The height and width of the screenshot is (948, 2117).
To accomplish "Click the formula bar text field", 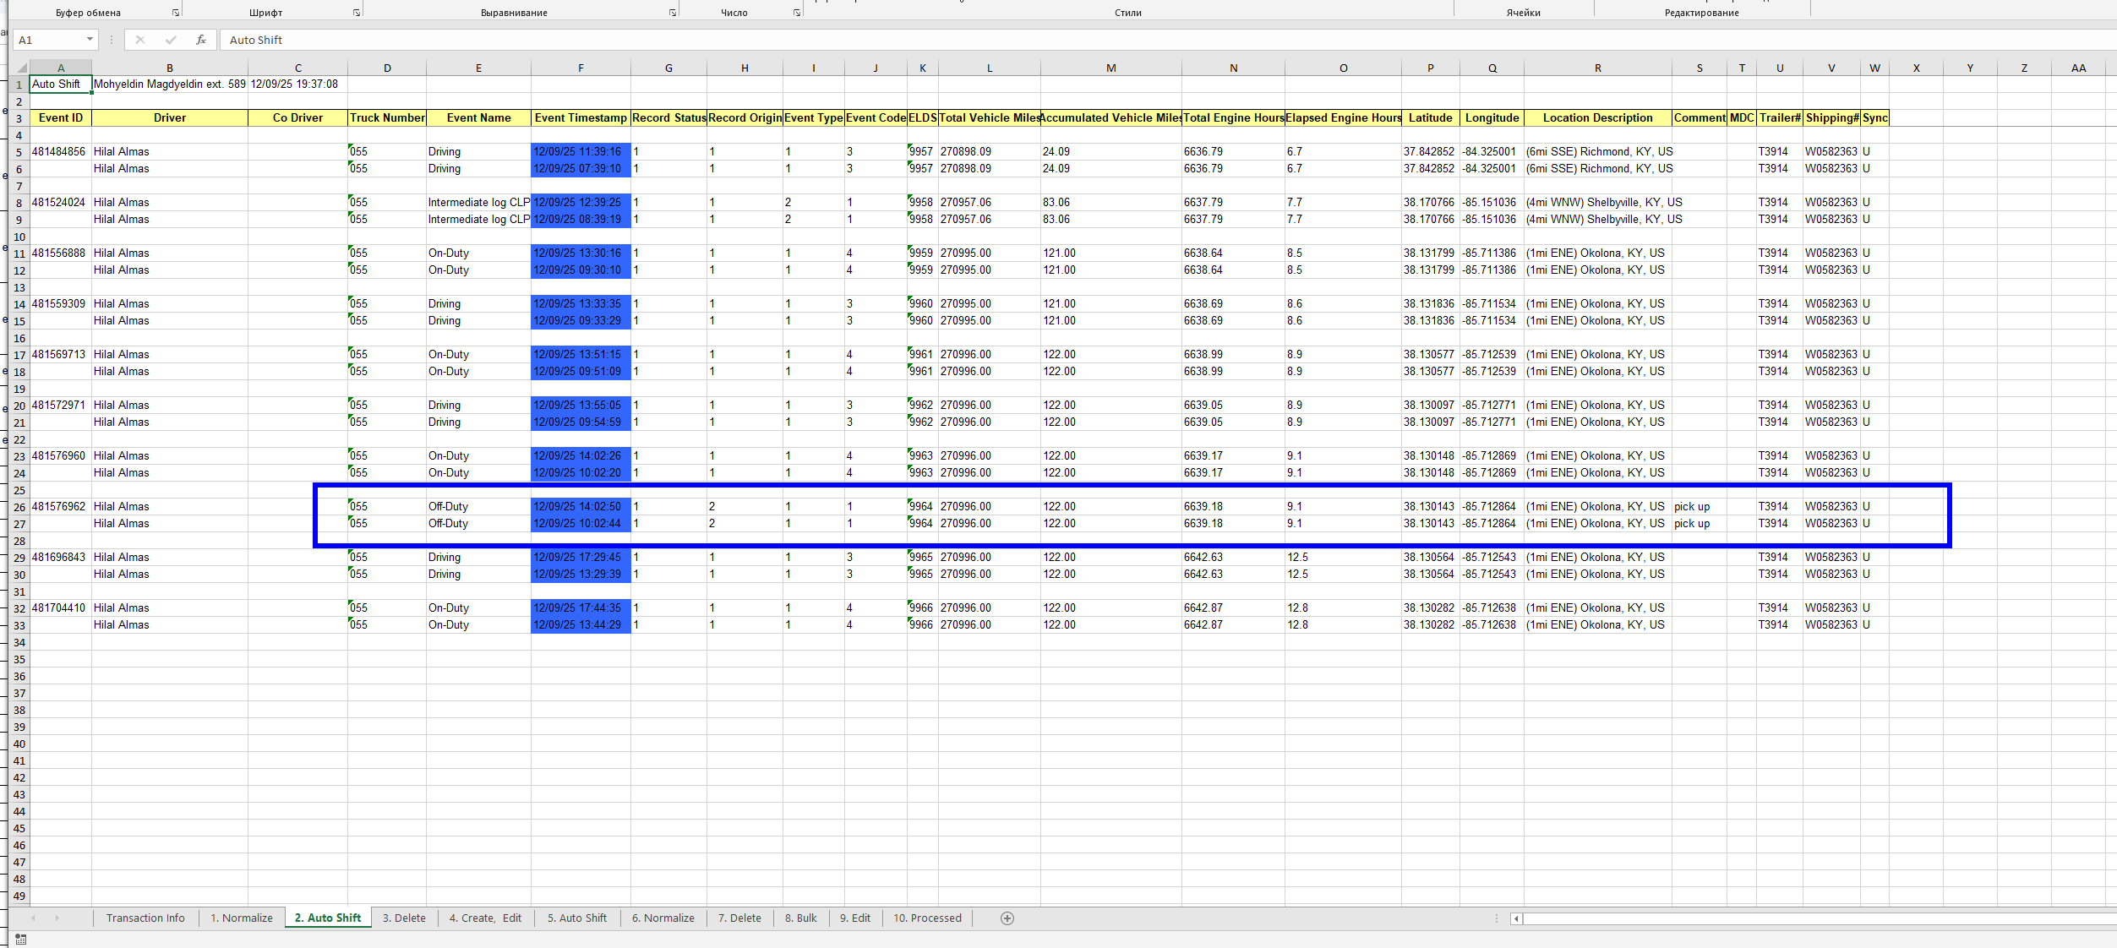I will coord(1014,40).
